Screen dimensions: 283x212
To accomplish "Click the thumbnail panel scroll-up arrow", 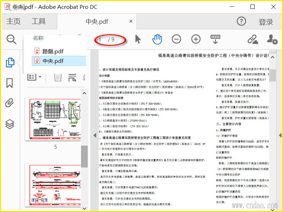I will pos(84,93).
